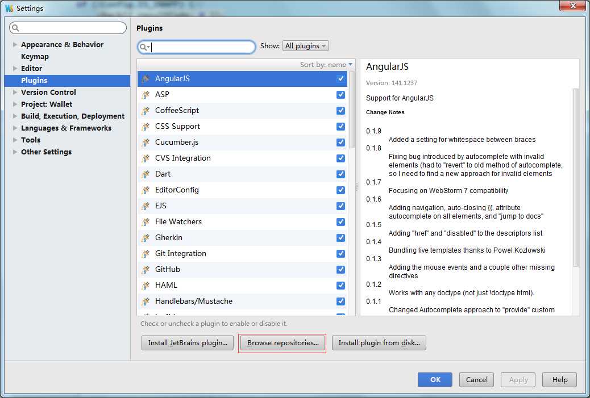Click Install plugin from disk button
This screenshot has height=398, width=590.
click(379, 343)
